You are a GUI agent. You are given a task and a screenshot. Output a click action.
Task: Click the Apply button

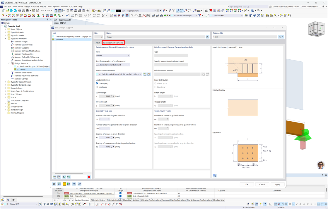pyautogui.click(x=277, y=184)
